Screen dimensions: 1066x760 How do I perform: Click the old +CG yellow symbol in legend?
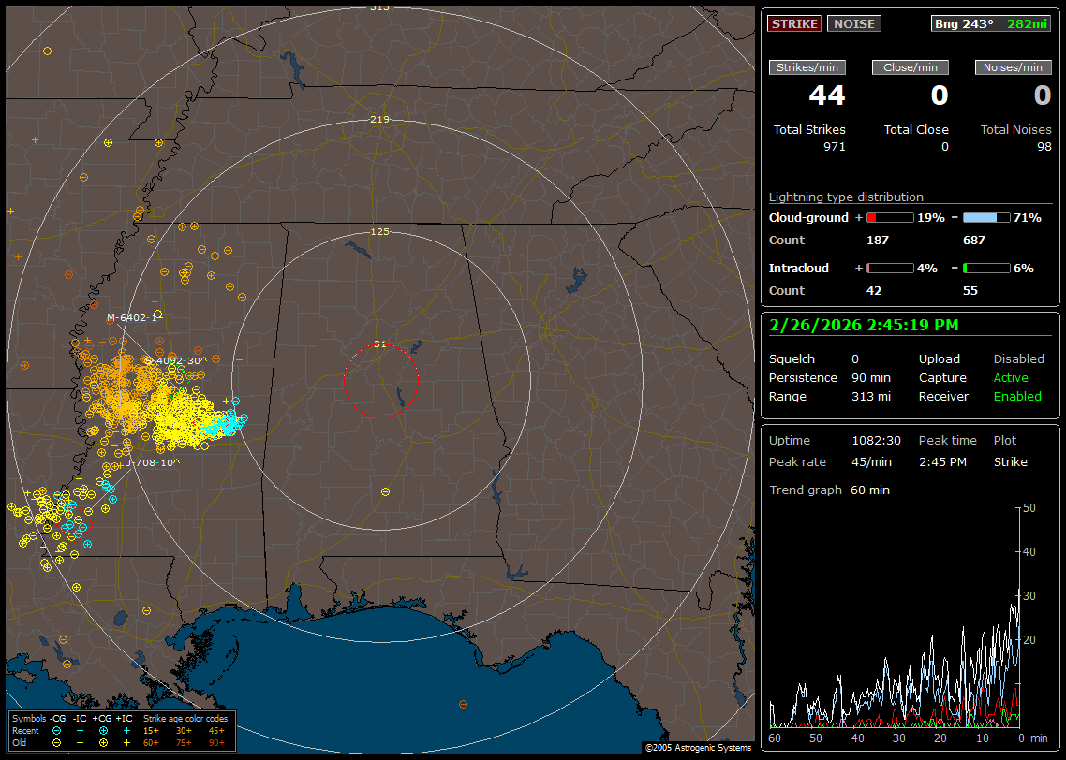(103, 742)
